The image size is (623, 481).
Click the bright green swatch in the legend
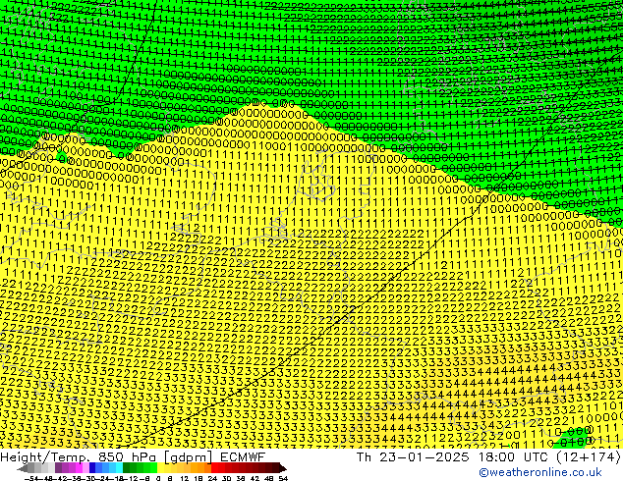153,468
